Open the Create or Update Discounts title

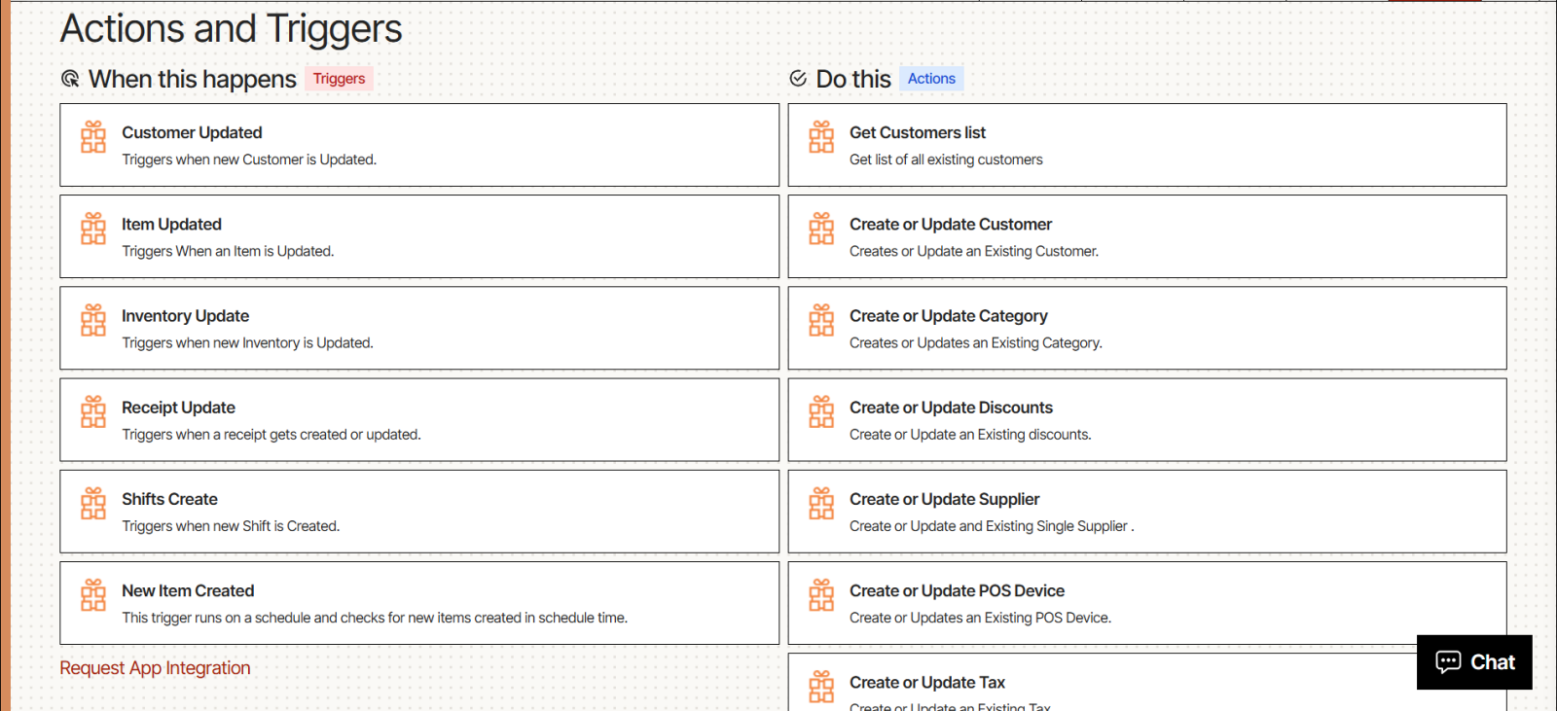951,408
